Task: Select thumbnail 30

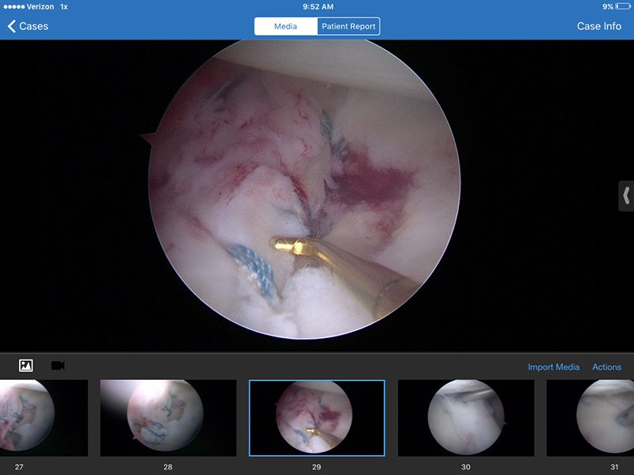Action: 466,418
